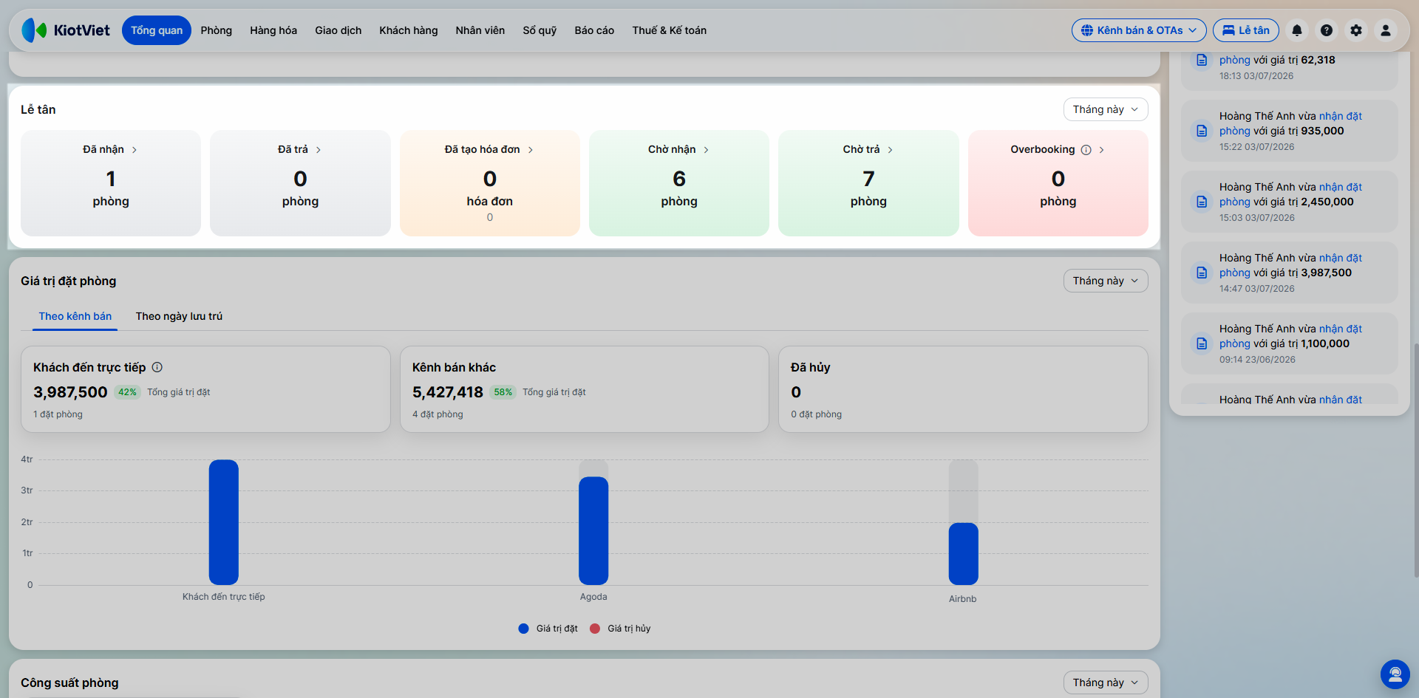Screen dimensions: 1419x698
Task: Open the Chờ nhận rooms card
Action: coord(678,183)
